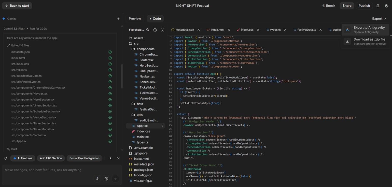Collapse the components folder

(x=146, y=49)
